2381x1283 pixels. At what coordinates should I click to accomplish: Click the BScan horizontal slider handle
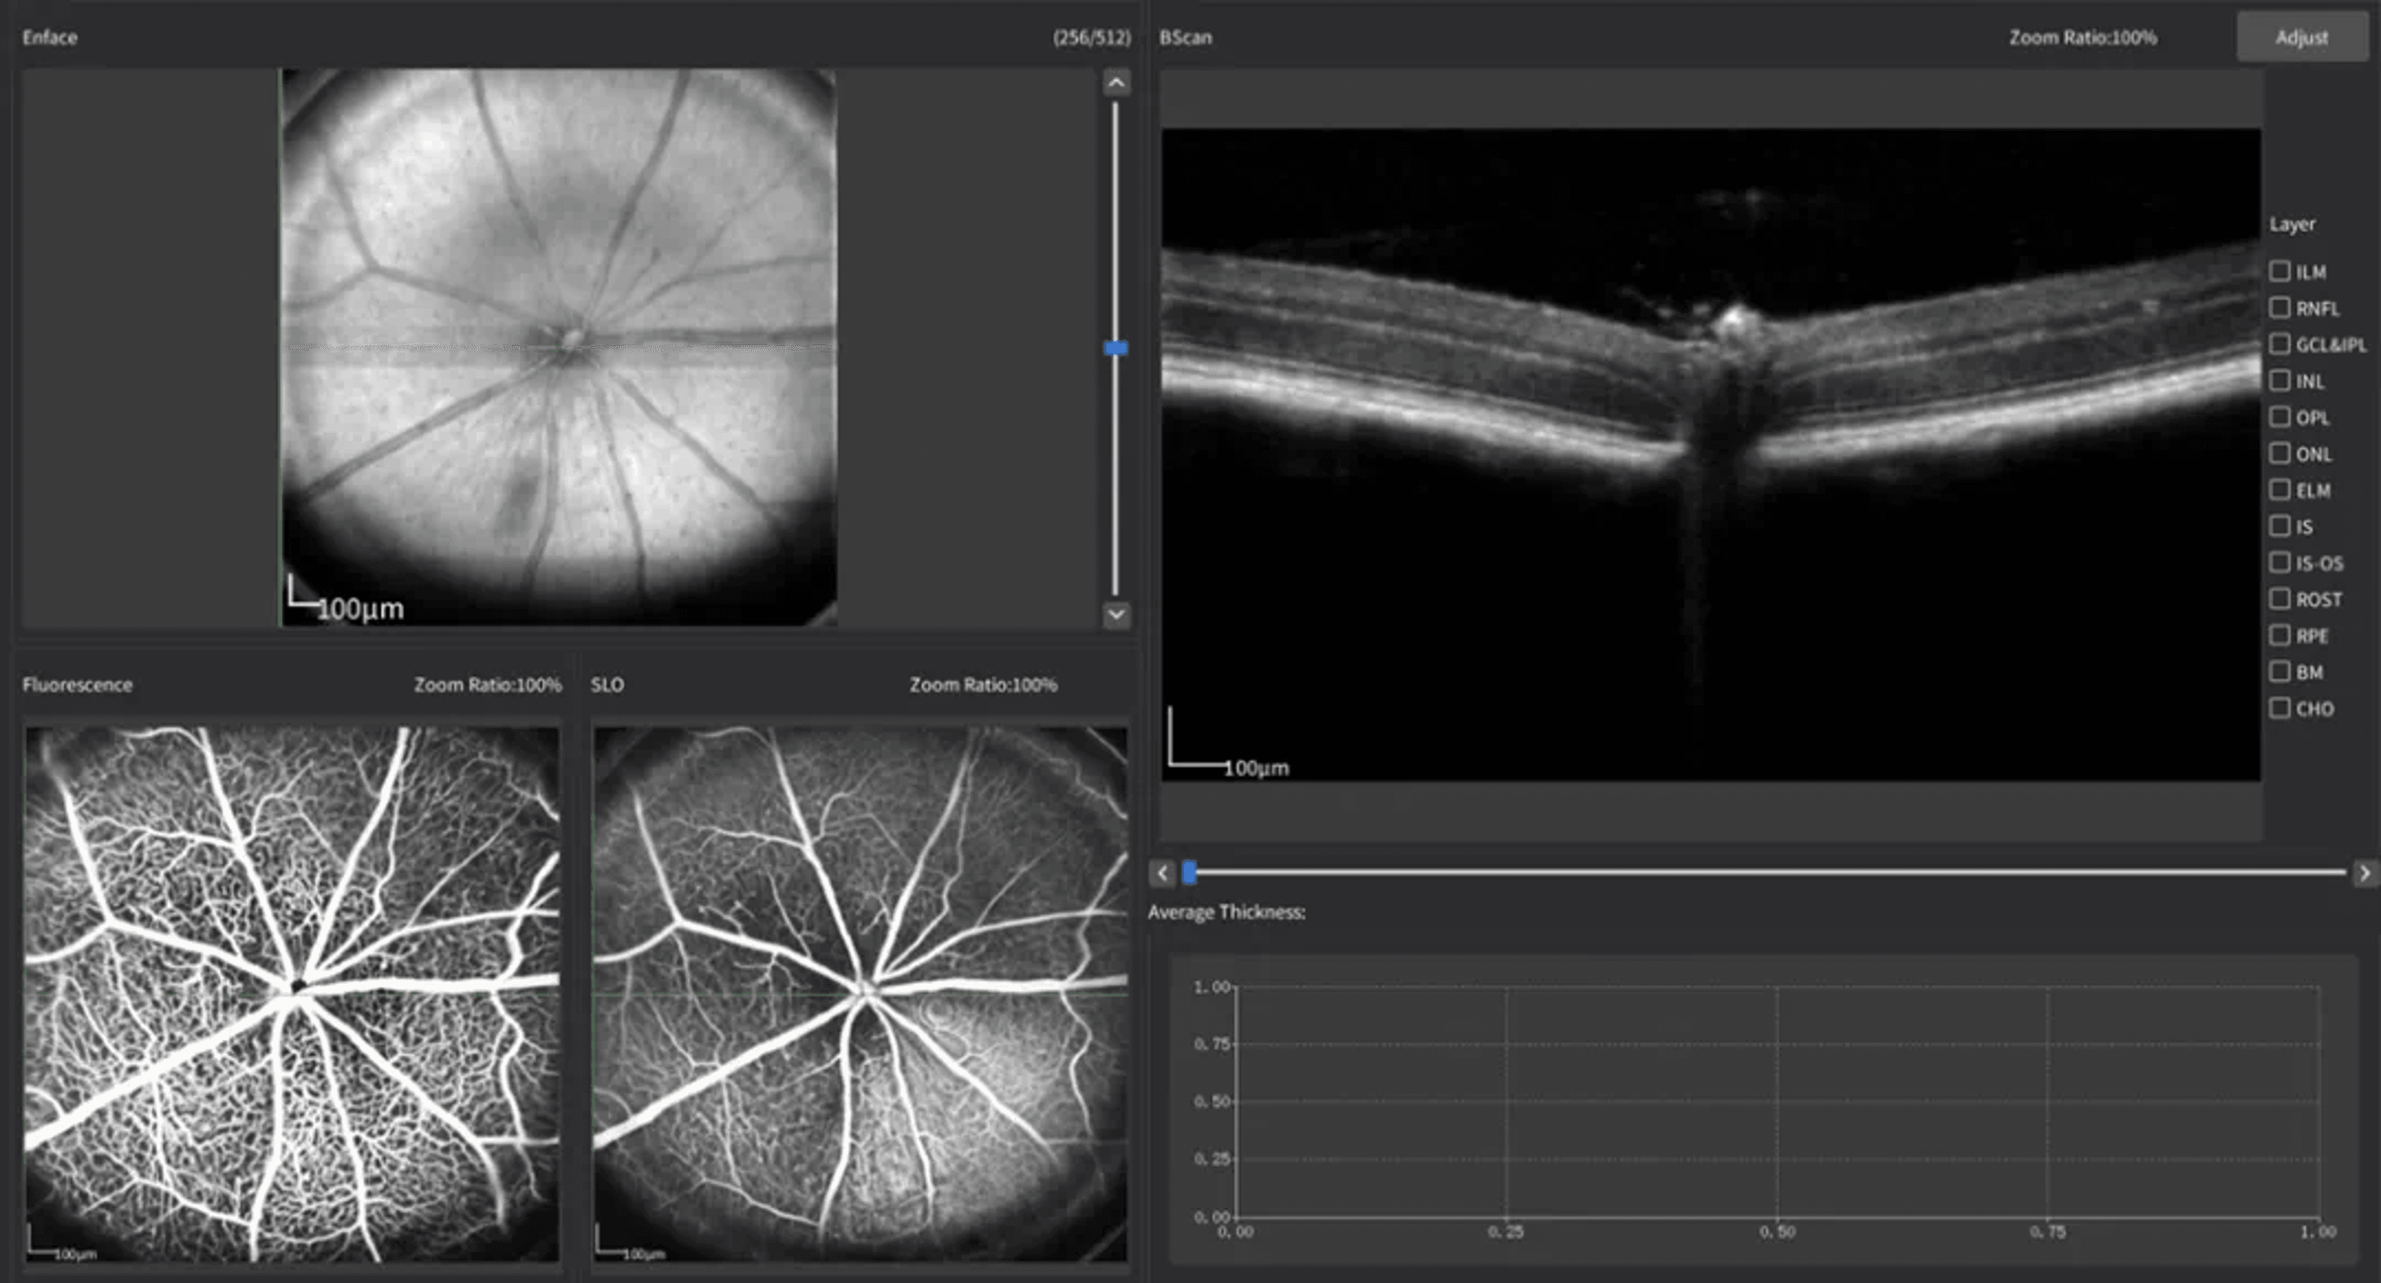point(1190,871)
